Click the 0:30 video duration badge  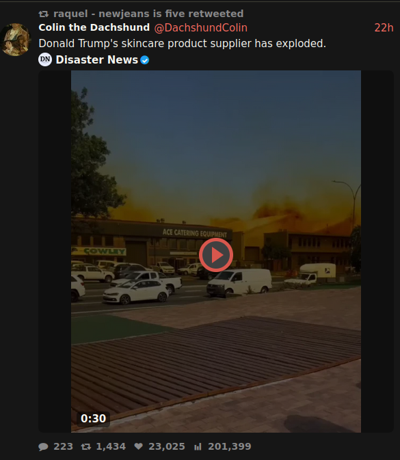93,418
